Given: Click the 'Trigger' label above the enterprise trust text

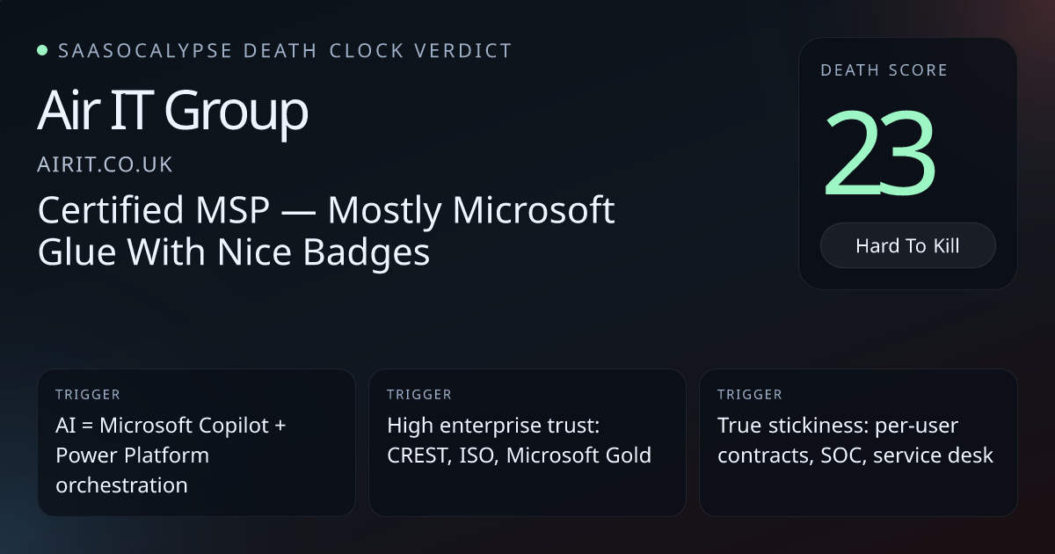Looking at the screenshot, I should point(418,395).
